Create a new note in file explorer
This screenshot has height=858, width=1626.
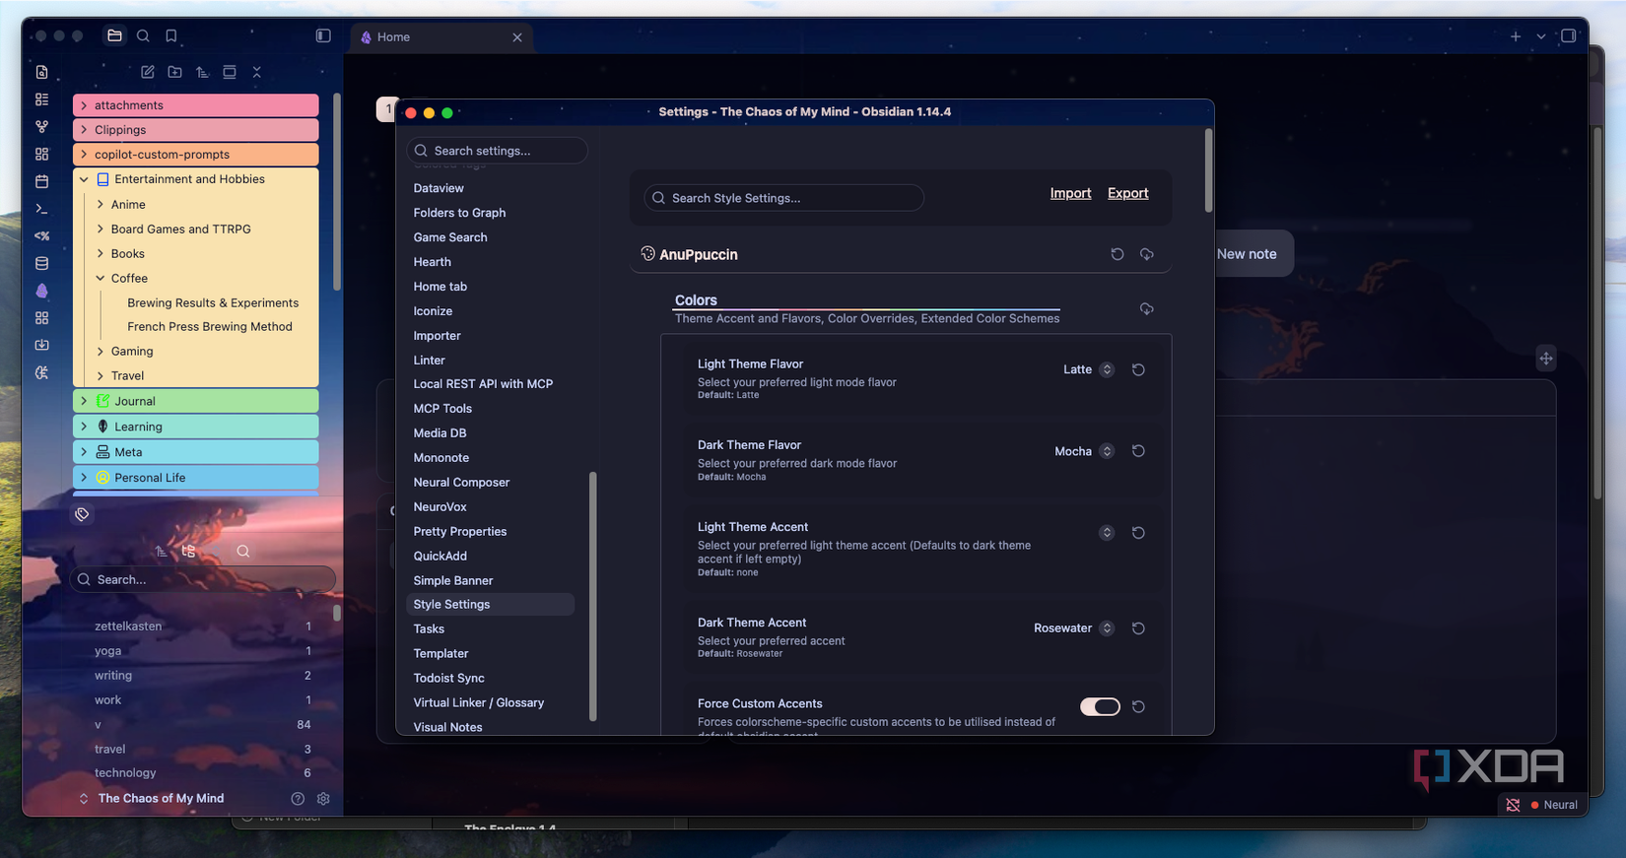(148, 72)
